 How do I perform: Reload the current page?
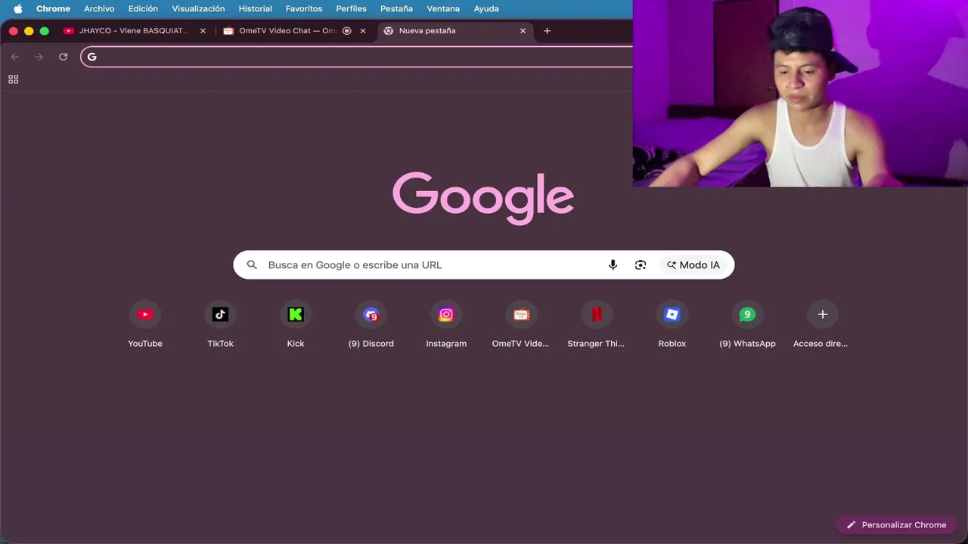pyautogui.click(x=63, y=57)
